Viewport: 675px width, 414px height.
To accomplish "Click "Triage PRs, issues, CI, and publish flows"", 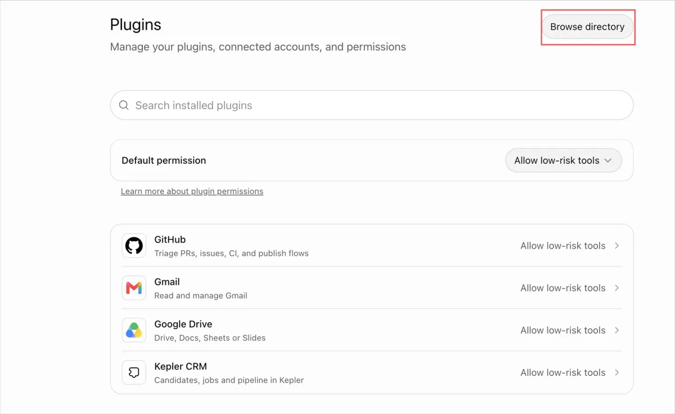I will (x=231, y=254).
